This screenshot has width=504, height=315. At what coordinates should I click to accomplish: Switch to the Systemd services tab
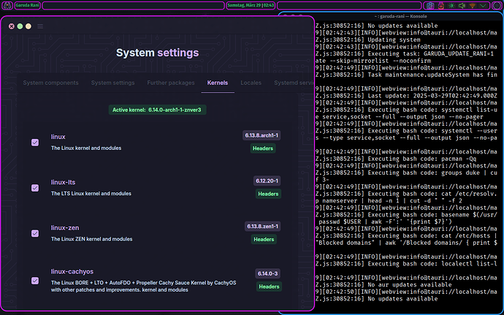(294, 83)
